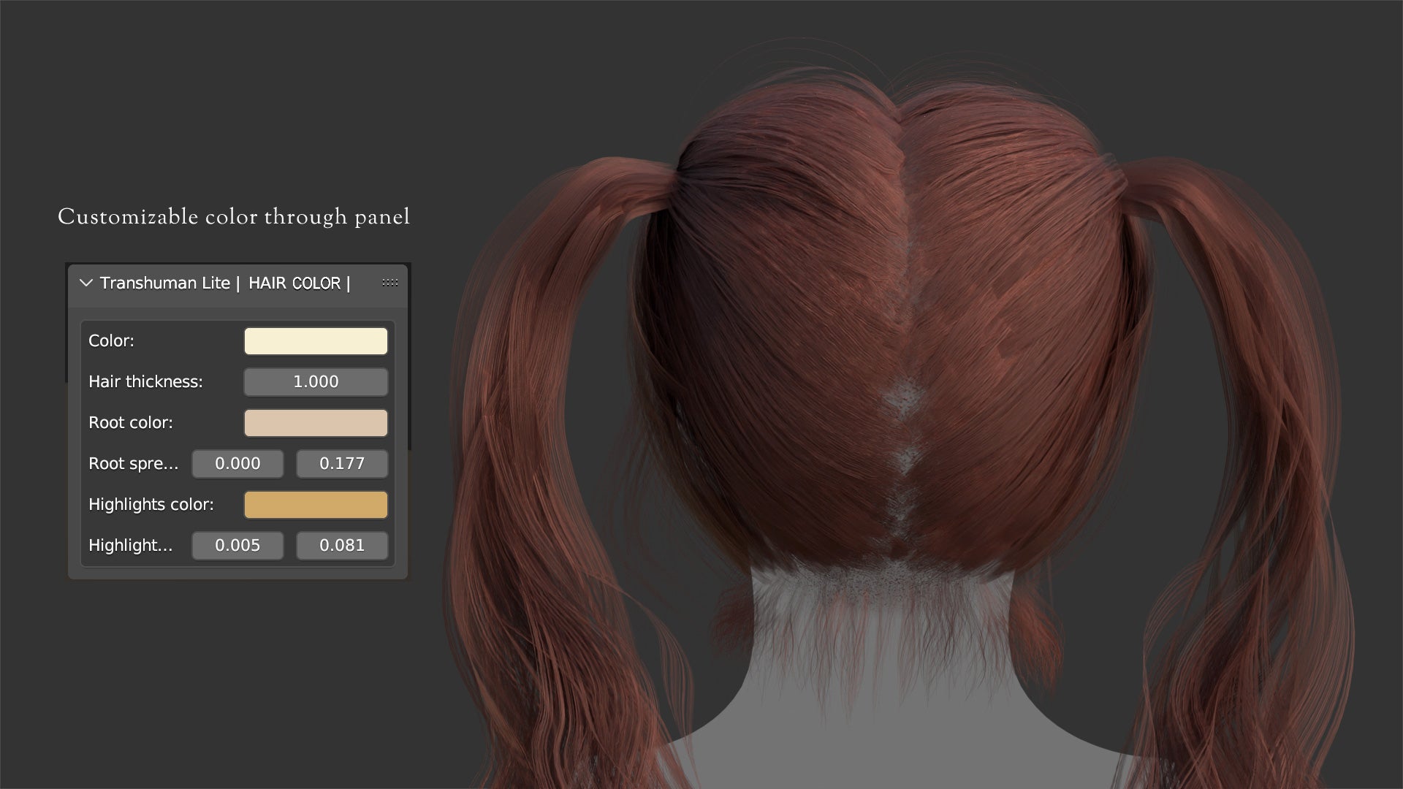Image resolution: width=1403 pixels, height=789 pixels.
Task: Select the Root spread 0.000 field
Action: coord(237,464)
